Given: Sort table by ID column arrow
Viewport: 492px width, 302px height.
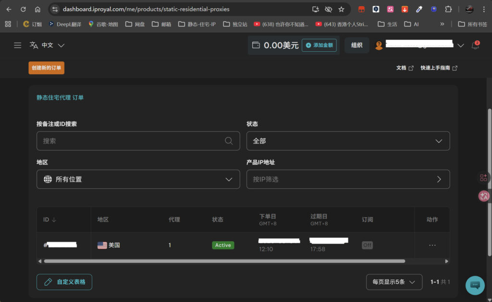Looking at the screenshot, I should [54, 220].
